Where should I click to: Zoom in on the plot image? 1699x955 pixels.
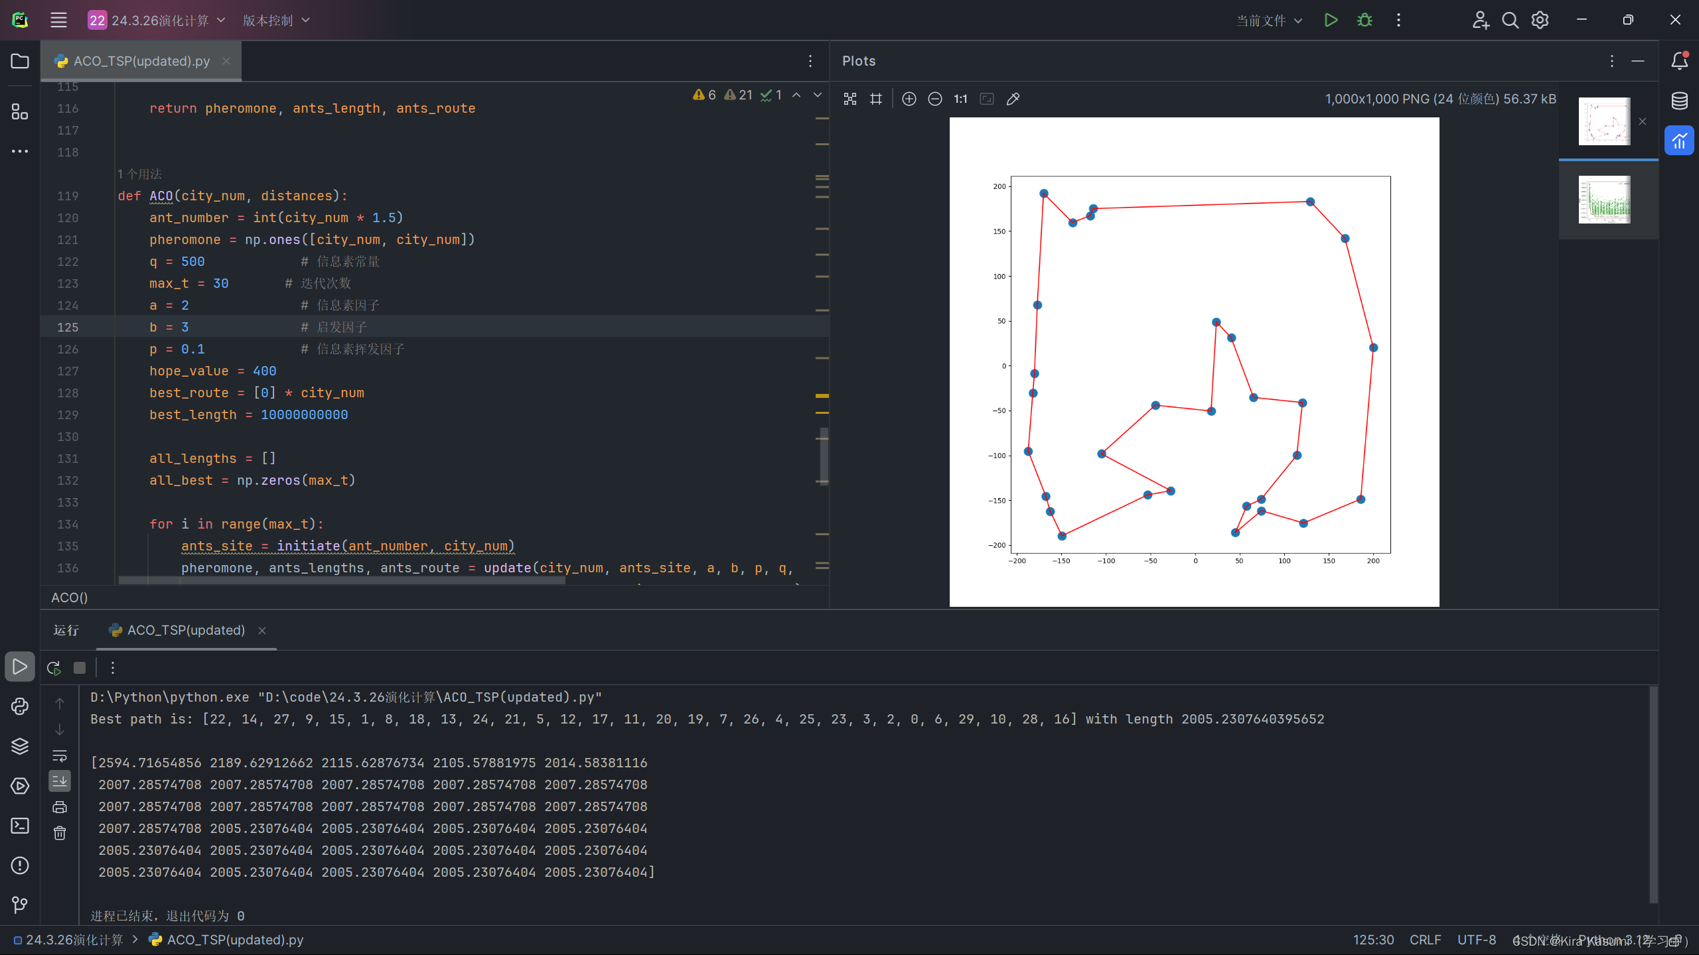point(909,99)
